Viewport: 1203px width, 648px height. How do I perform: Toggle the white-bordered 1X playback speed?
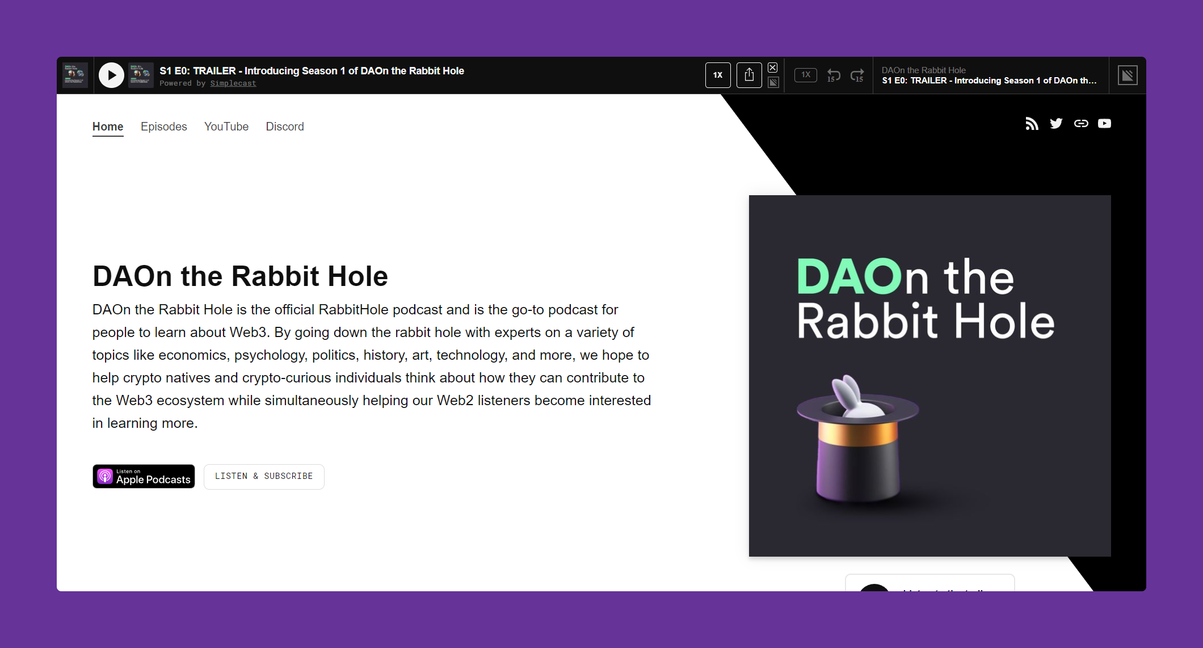coord(718,75)
